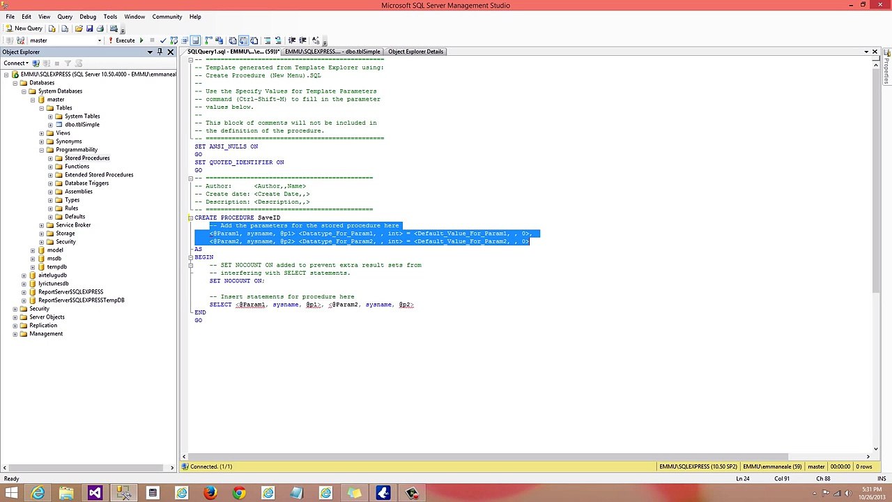This screenshot has width=892, height=502.
Task: Click the Save floppy disk icon
Action: click(89, 29)
